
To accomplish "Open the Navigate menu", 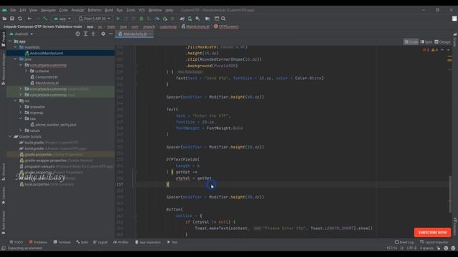I will click(48, 10).
